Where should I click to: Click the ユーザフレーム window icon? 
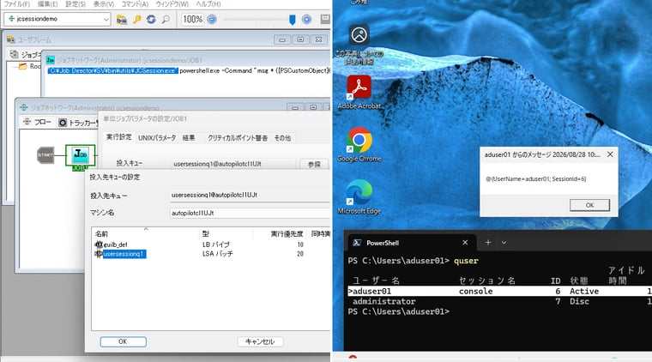(x=11, y=40)
